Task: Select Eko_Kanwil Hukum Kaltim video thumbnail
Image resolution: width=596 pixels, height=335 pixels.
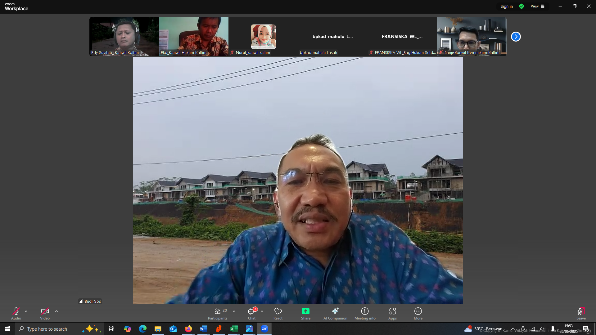Action: tap(194, 37)
